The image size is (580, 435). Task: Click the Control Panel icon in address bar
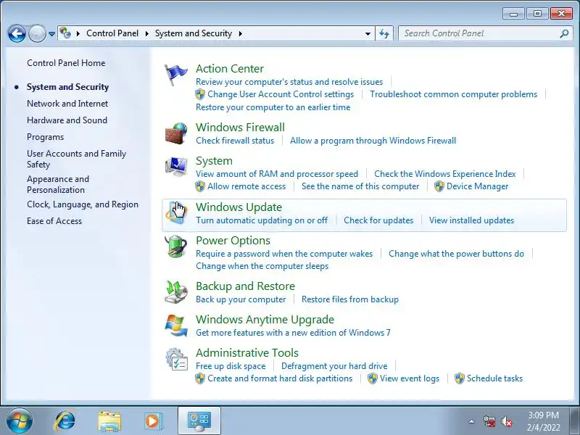point(65,33)
